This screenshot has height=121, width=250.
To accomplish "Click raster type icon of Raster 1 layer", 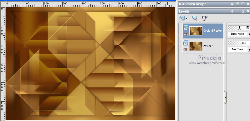I will click(x=186, y=43).
